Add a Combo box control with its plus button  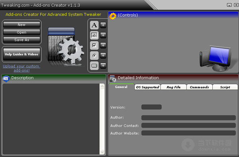click(103, 66)
